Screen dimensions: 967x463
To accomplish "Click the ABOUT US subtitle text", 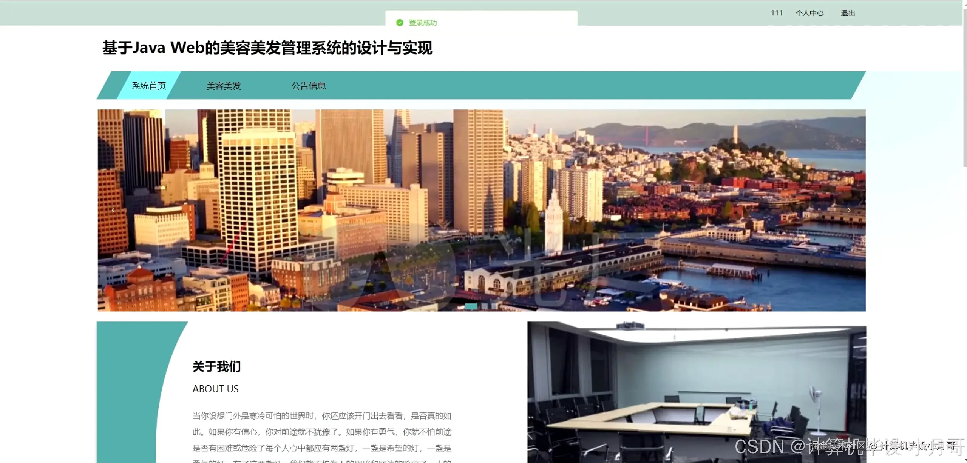I will (216, 389).
